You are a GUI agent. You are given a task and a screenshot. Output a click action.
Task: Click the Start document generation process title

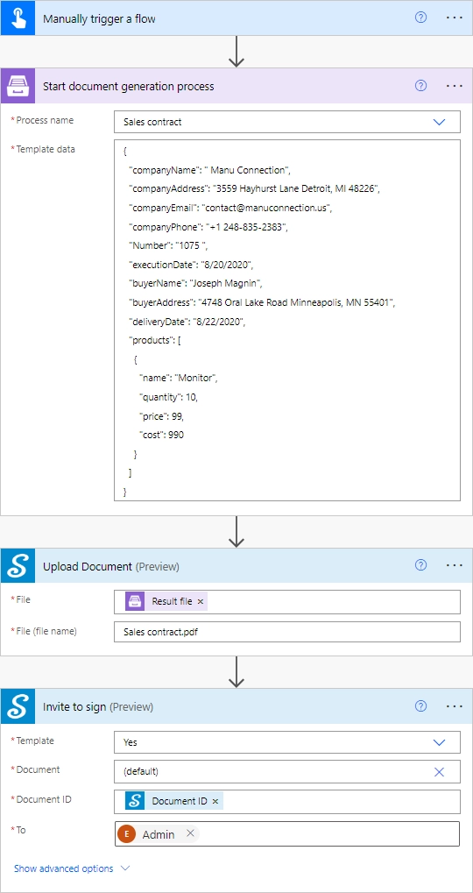(129, 87)
